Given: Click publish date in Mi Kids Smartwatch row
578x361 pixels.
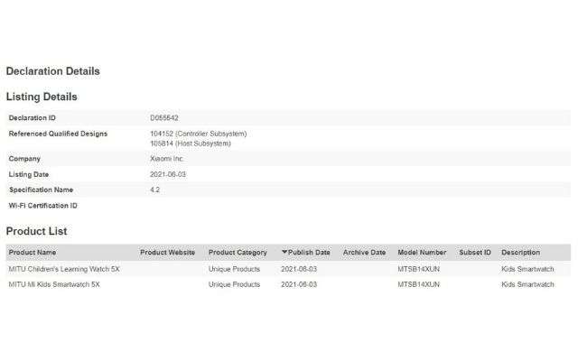Looking at the screenshot, I should click(x=299, y=284).
